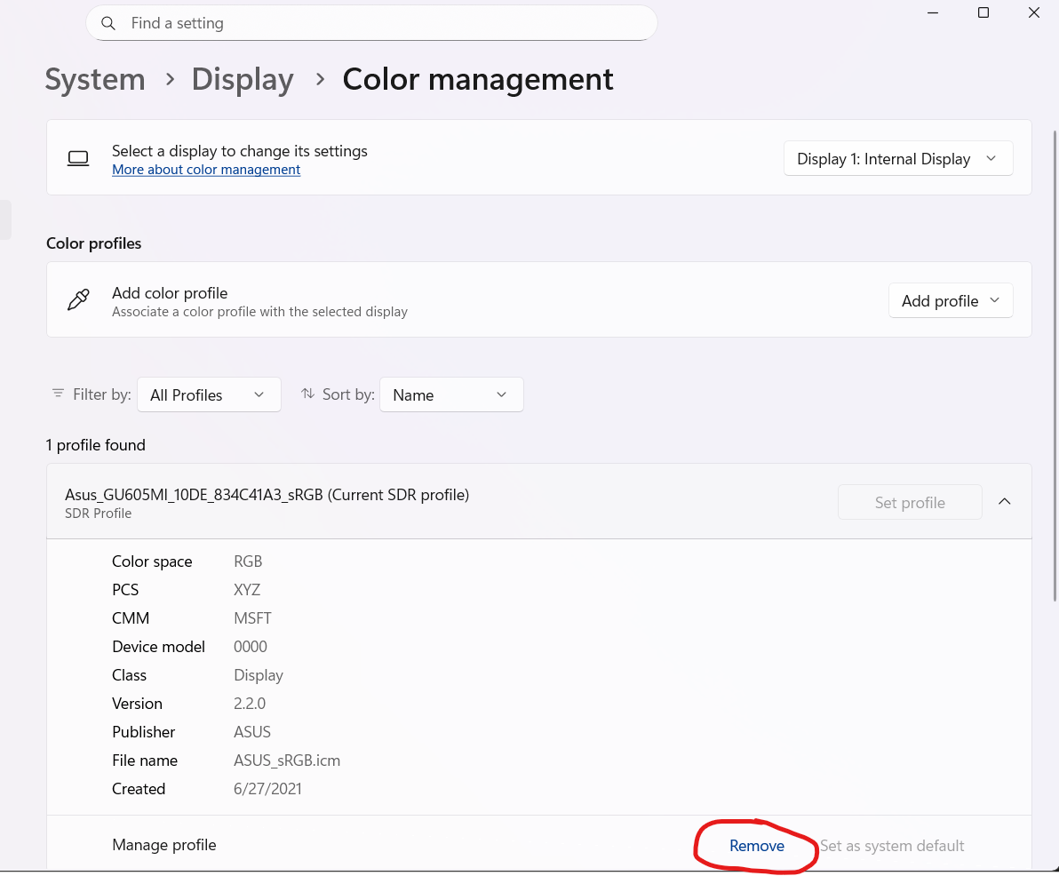Click the search magnifier icon
This screenshot has height=876, width=1059.
[x=108, y=24]
